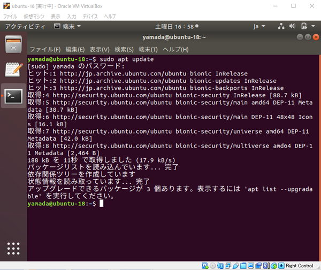Open the display settings status icon
Viewport: 321px width, 270px height.
[251, 266]
